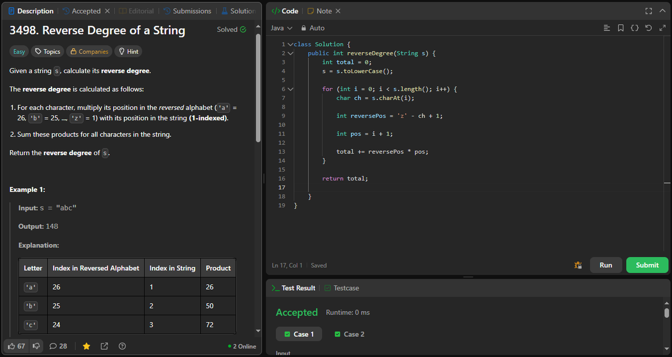Click the format code lines icon
This screenshot has height=357, width=672.
click(x=607, y=28)
